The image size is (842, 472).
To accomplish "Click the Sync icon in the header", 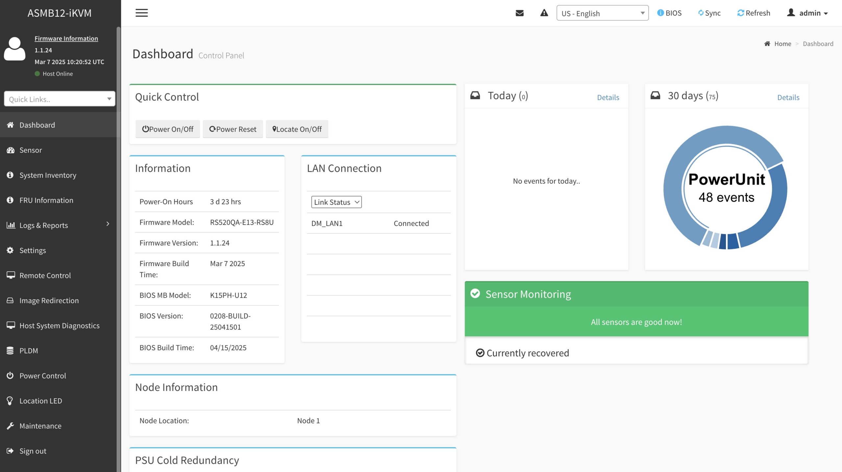I will (701, 13).
